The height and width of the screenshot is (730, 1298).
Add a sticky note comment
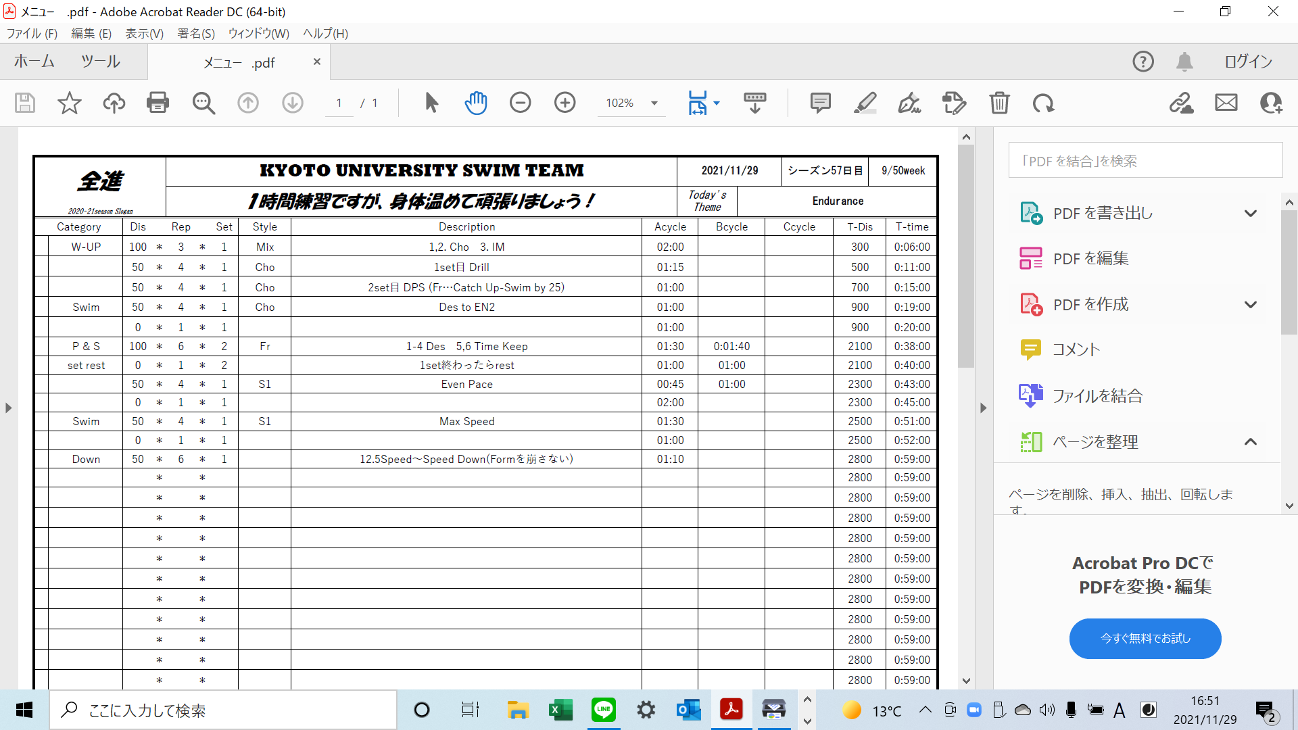[x=820, y=103]
